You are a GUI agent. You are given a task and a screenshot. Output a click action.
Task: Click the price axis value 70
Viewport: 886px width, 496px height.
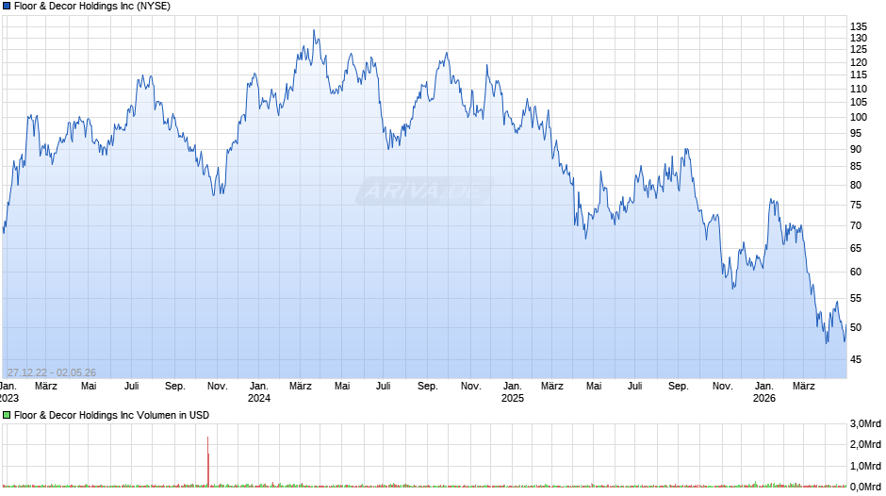point(856,225)
